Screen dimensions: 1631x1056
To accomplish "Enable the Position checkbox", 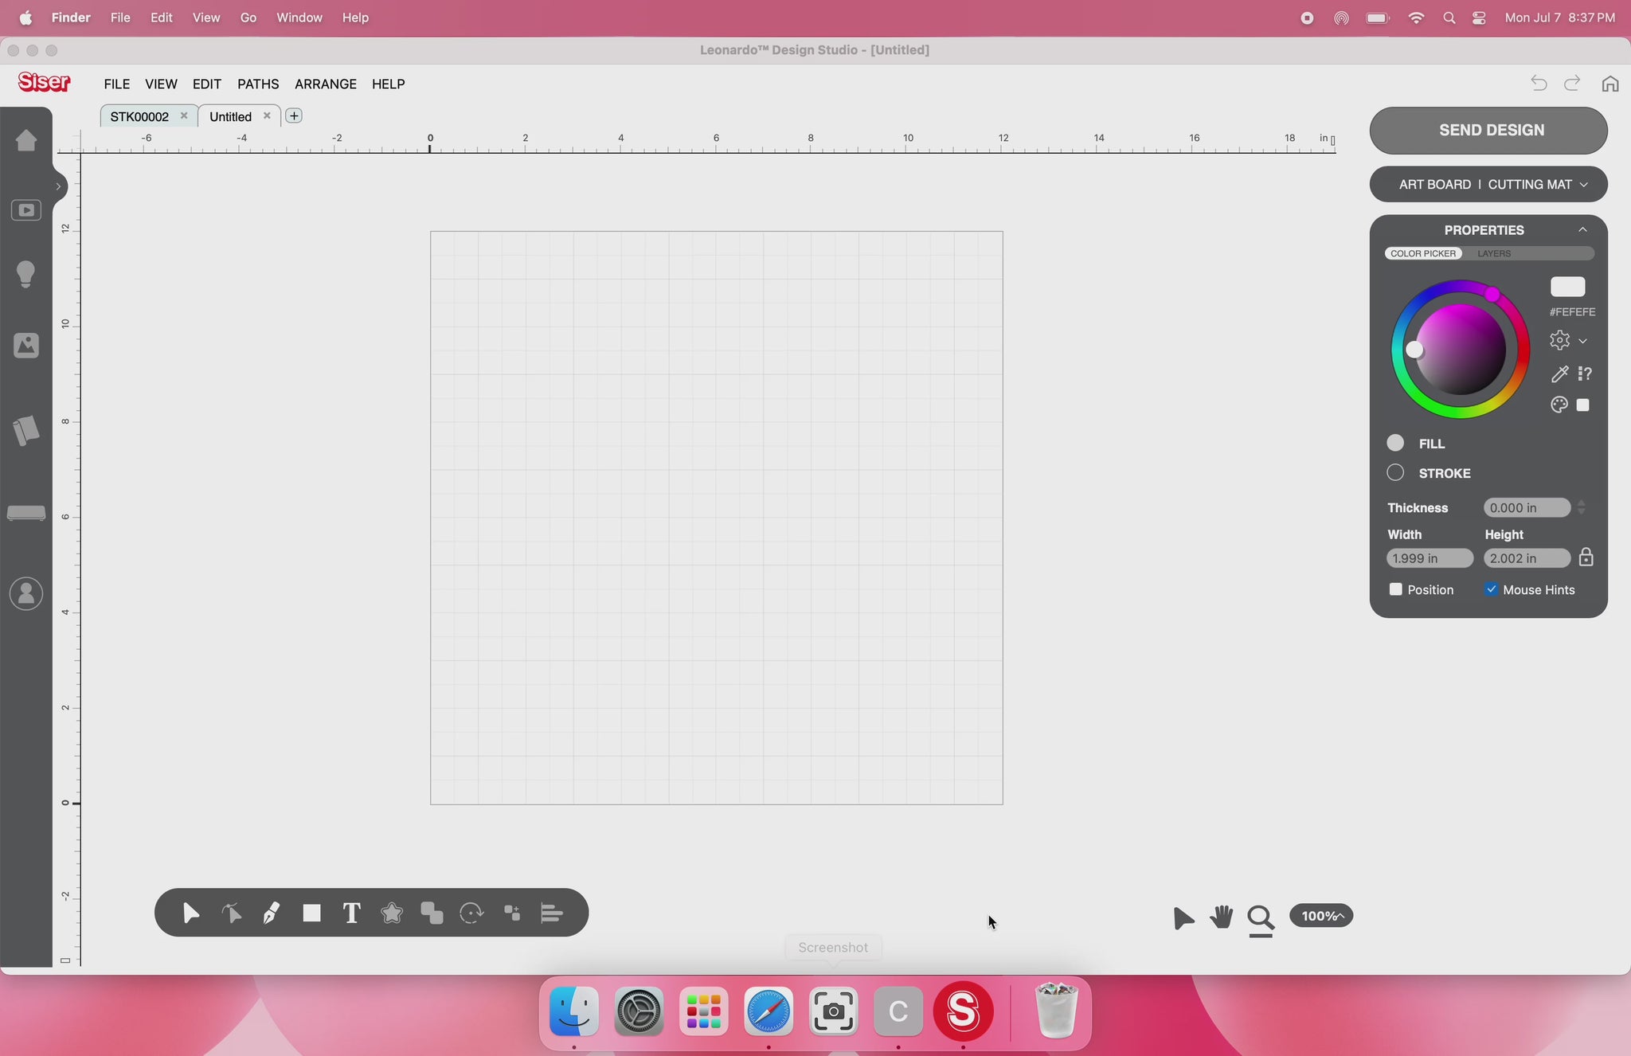I will click(x=1395, y=589).
